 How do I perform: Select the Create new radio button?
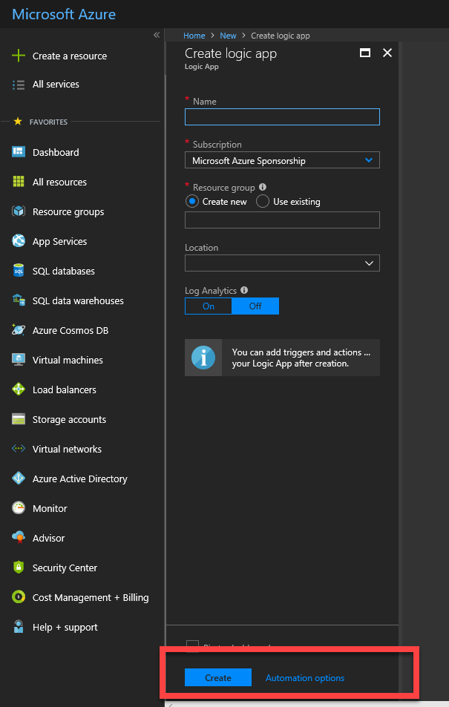(x=192, y=202)
